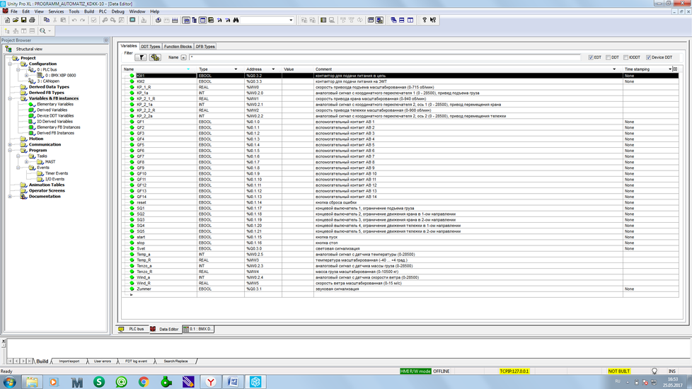Image resolution: width=692 pixels, height=389 pixels.
Task: Open the Type column filter dropdown
Action: point(236,69)
